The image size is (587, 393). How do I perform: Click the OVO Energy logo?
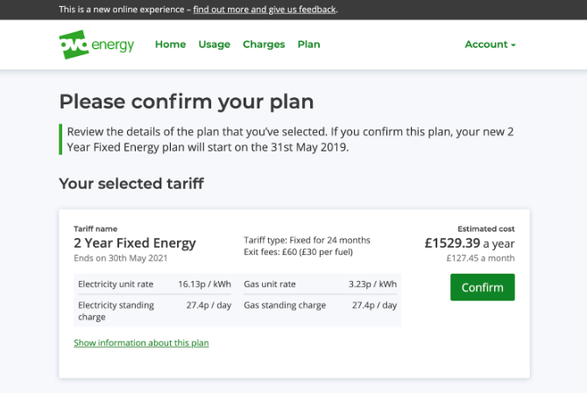click(x=96, y=45)
